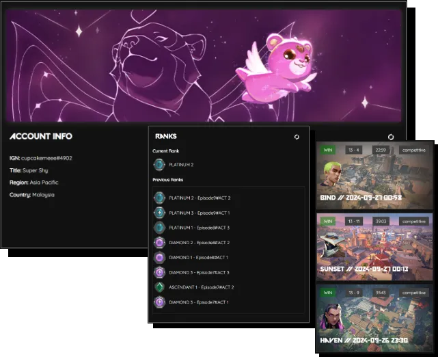The width and height of the screenshot is (438, 357).
Task: Click the ASCENDANT 1 - Episode7#ACT 2 text
Action: click(202, 287)
